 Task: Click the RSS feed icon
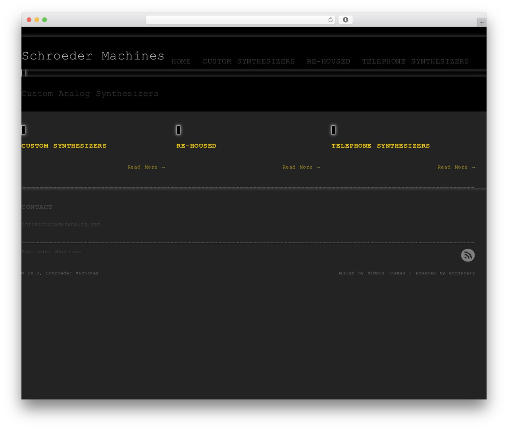point(468,255)
